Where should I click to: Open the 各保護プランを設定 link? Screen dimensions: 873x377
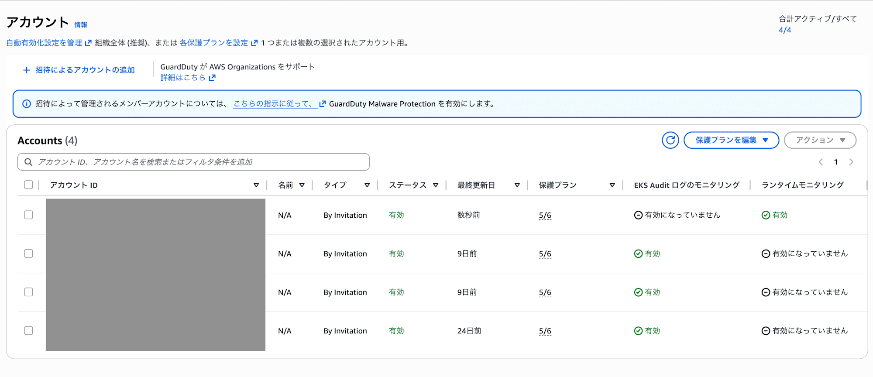point(214,43)
